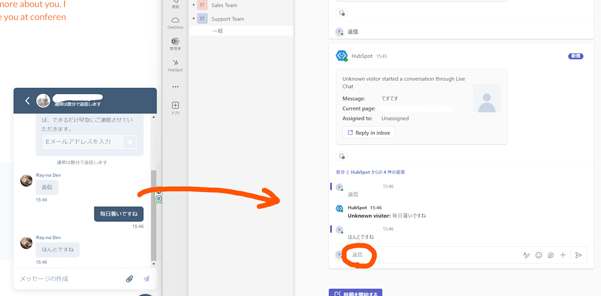Viewport: 601px width, 296px height.
Task: Click the HubSpot avatar in the 15:46 reply
Action: click(x=339, y=208)
